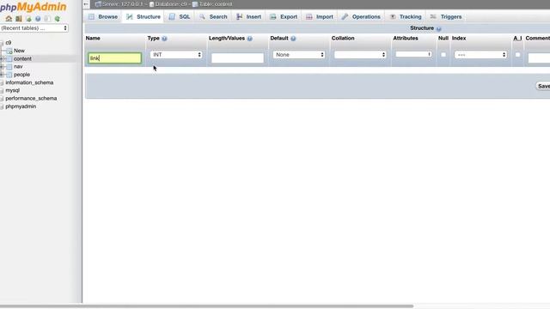Click the horizontal scrollbar at the bottom
Viewport: 550px width, 309px height.
(206, 306)
